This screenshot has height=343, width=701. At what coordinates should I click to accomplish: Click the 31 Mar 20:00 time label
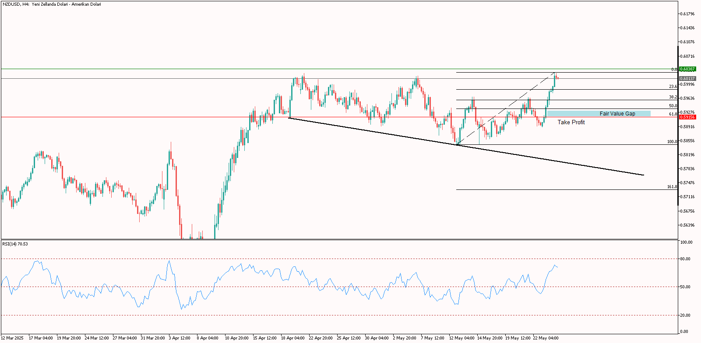153,338
